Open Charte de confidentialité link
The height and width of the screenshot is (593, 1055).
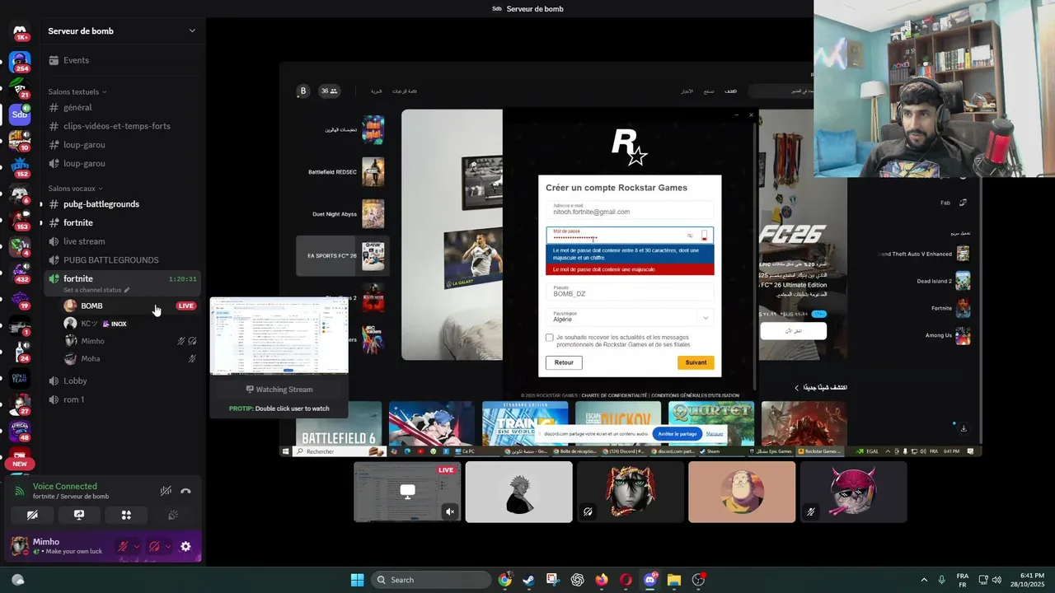614,395
